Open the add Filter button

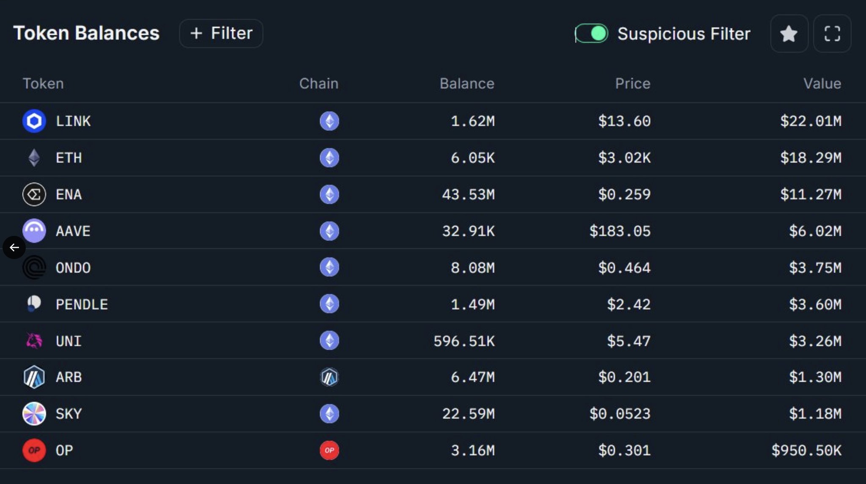pyautogui.click(x=221, y=33)
